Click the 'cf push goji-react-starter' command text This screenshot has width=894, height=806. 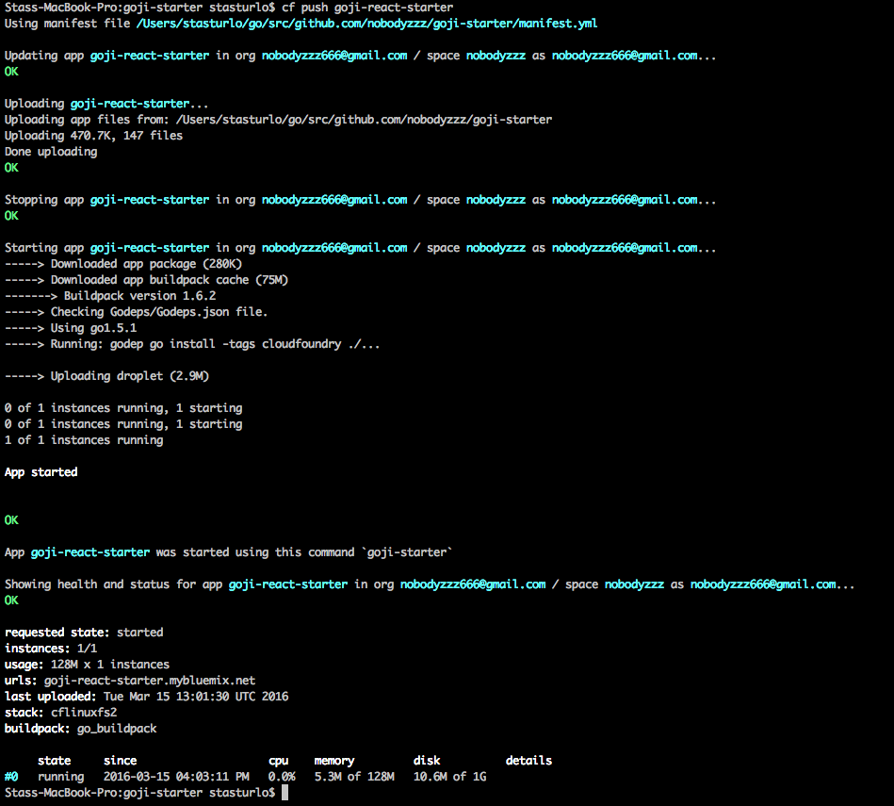click(367, 8)
